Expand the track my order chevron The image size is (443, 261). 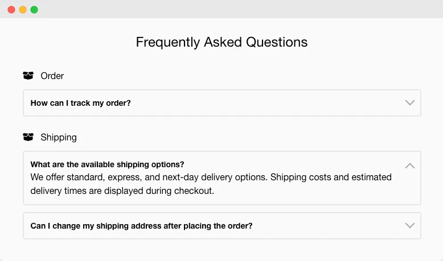click(409, 103)
